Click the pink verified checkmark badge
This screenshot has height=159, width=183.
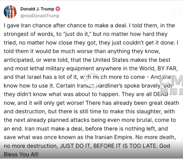click(x=58, y=9)
